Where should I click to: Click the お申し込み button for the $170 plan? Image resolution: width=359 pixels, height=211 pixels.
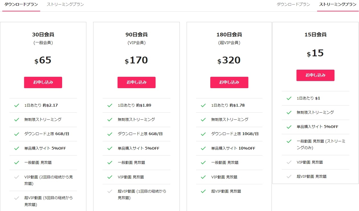[136, 82]
